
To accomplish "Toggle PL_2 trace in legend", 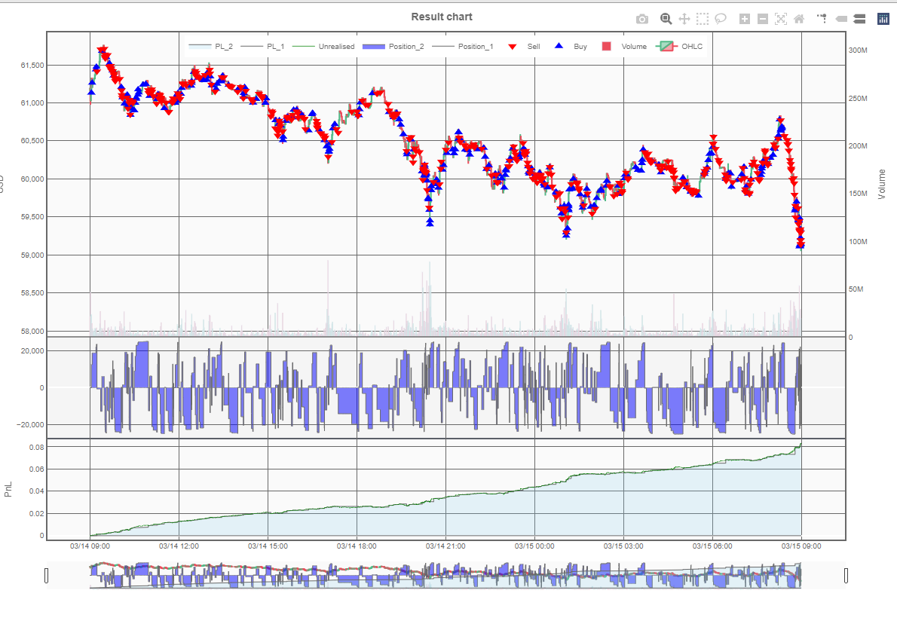I will (x=210, y=46).
